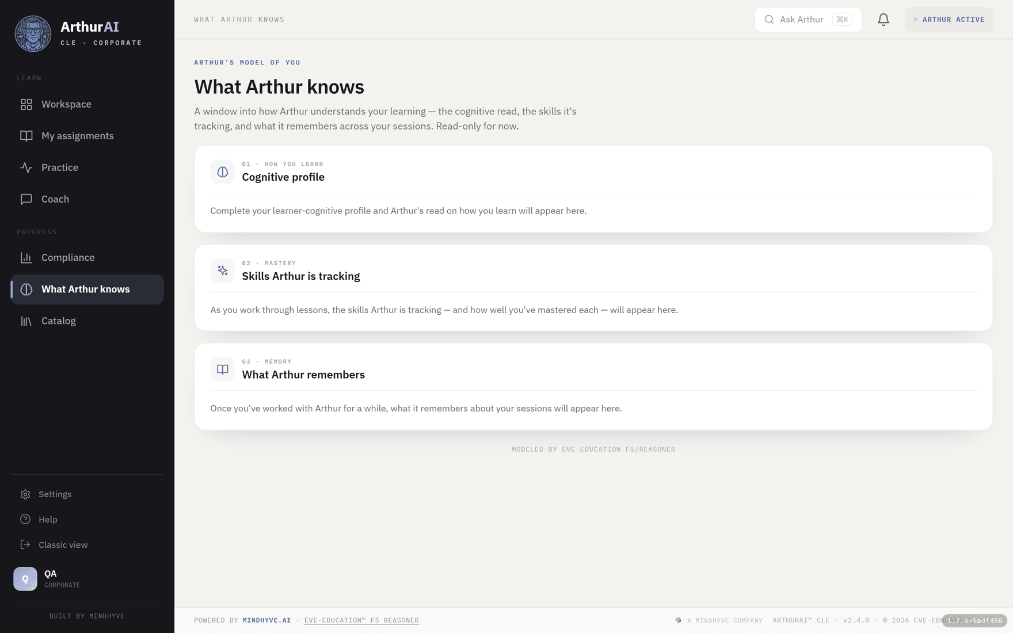Click the BUILT BY MINDHYVE sidebar text
Image resolution: width=1013 pixels, height=633 pixels.
click(x=87, y=616)
